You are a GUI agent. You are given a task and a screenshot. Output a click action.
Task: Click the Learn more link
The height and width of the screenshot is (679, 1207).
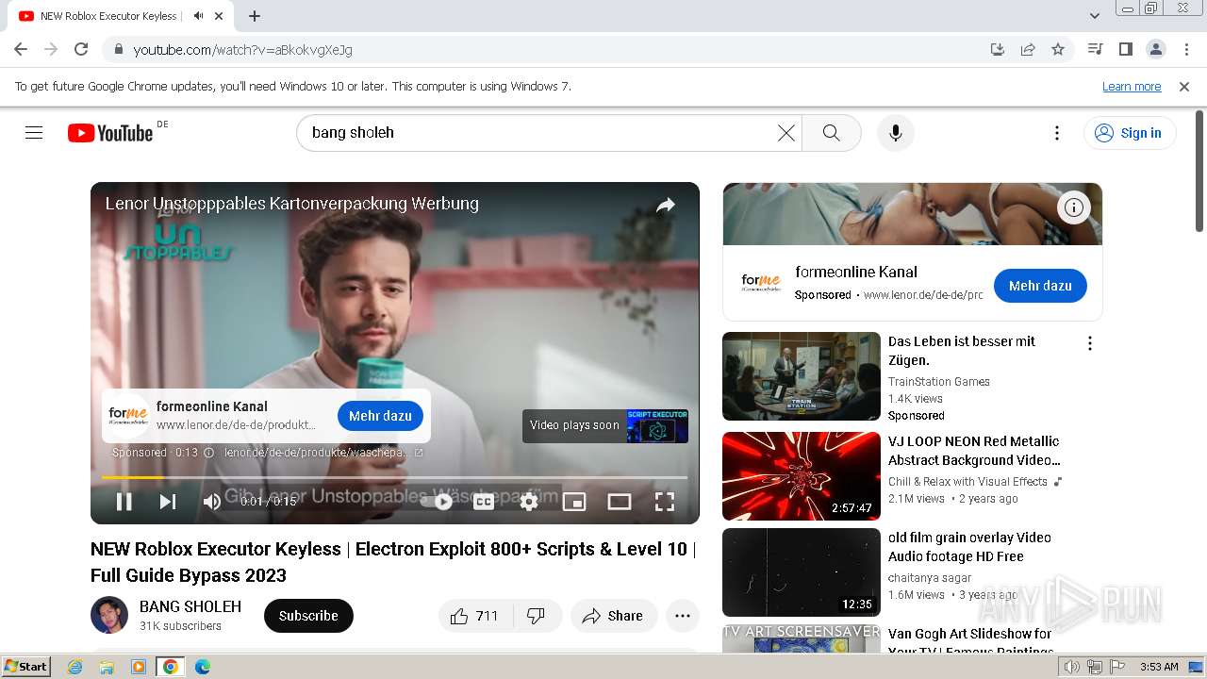tap(1132, 86)
